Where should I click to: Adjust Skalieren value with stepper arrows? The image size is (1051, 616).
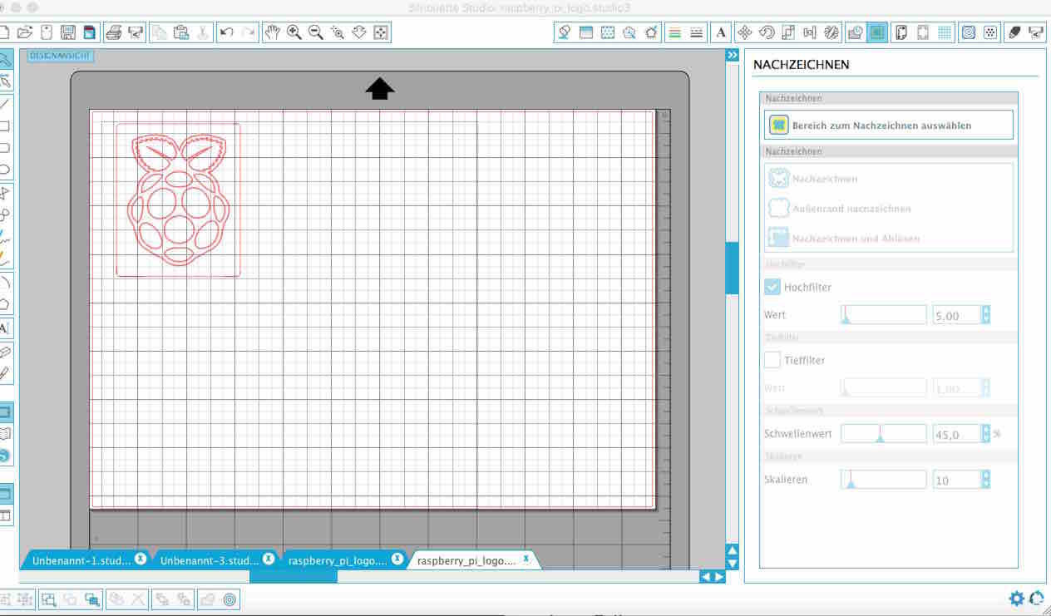986,480
